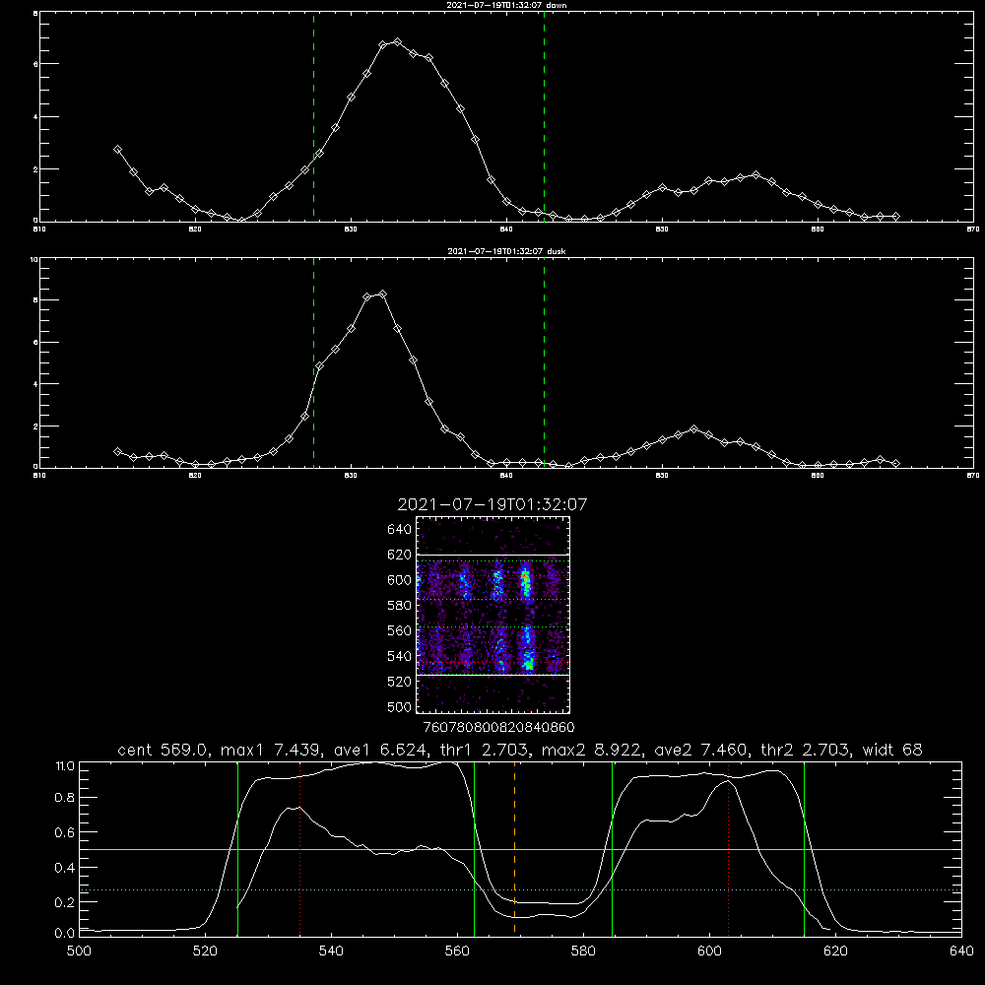Click the "2021-07-19T01:32:07 dusk" plot title

pos(506,251)
